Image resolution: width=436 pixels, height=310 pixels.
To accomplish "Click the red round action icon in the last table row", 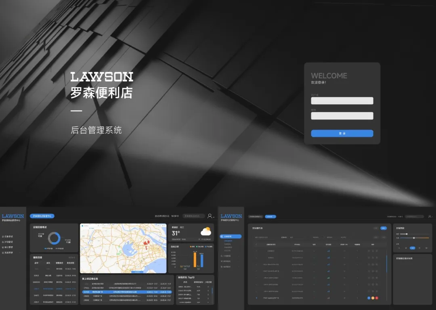I will point(377,298).
